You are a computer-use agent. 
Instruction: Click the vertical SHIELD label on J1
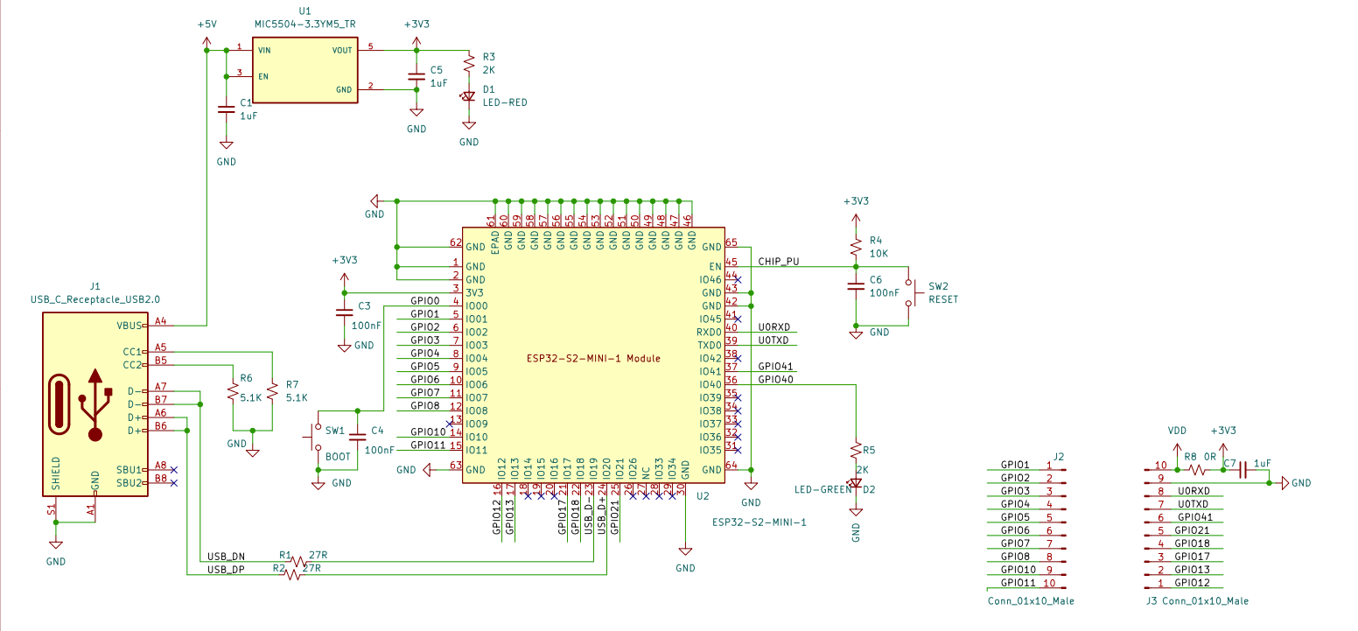[x=55, y=474]
